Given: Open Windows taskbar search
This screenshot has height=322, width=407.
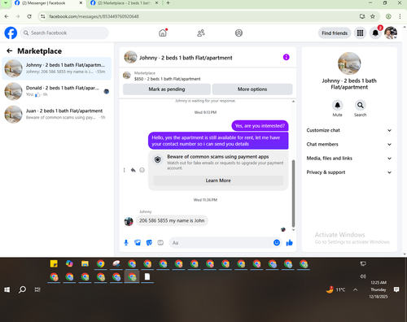Looking at the screenshot, I should point(22,289).
